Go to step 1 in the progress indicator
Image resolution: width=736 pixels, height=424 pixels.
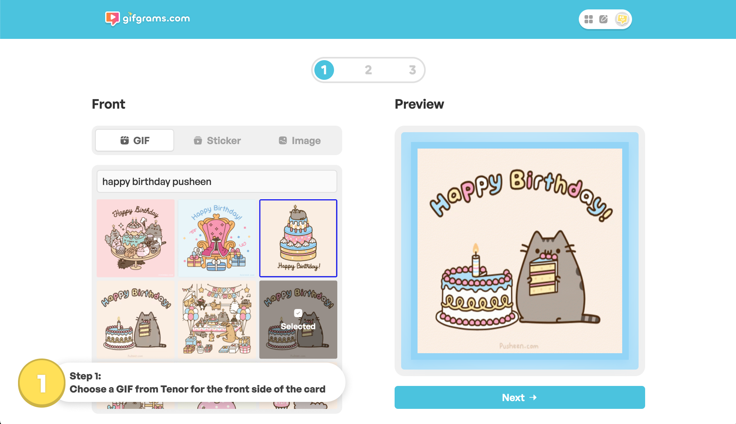pos(324,70)
